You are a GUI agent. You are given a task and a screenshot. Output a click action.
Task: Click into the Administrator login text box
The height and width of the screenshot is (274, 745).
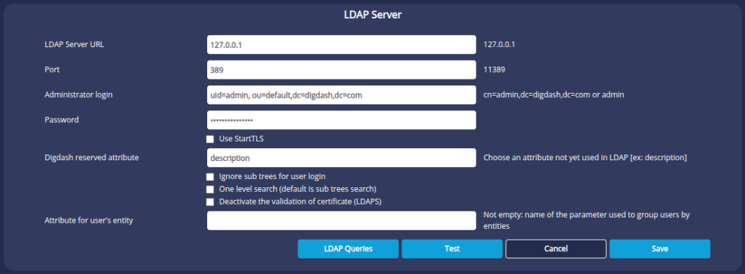click(x=341, y=95)
